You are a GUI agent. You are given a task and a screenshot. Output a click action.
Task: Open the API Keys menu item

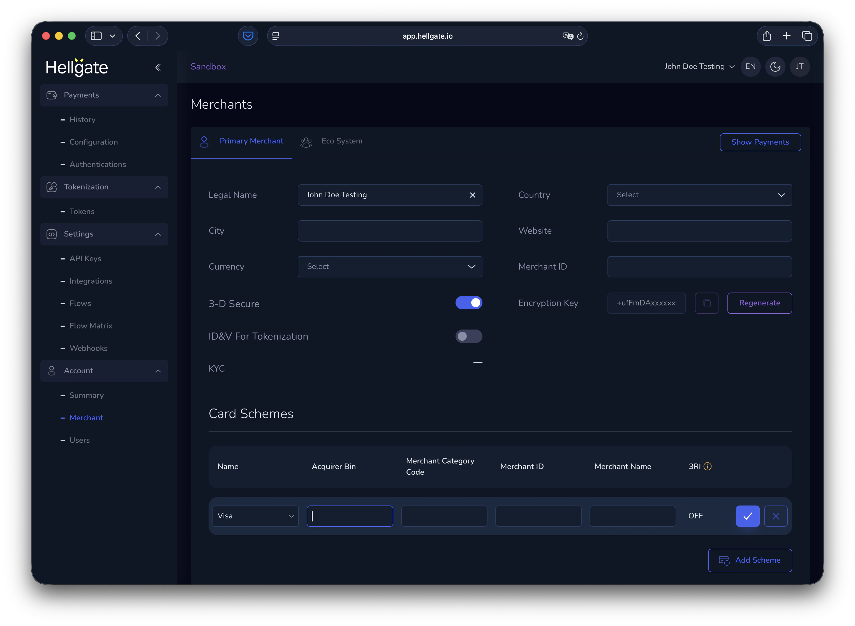click(85, 258)
